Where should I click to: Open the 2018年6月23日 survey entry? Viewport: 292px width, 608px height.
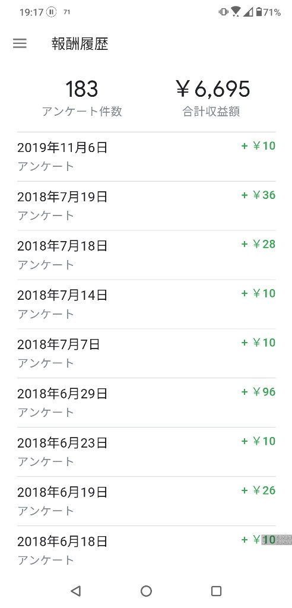[x=146, y=452]
